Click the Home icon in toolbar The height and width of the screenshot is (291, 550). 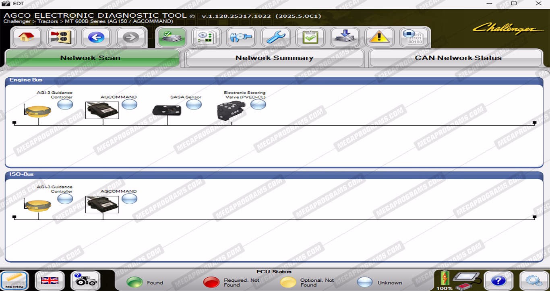click(27, 38)
